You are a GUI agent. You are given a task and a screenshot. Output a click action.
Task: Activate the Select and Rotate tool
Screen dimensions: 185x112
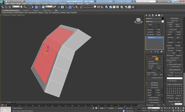(x=40, y=7)
